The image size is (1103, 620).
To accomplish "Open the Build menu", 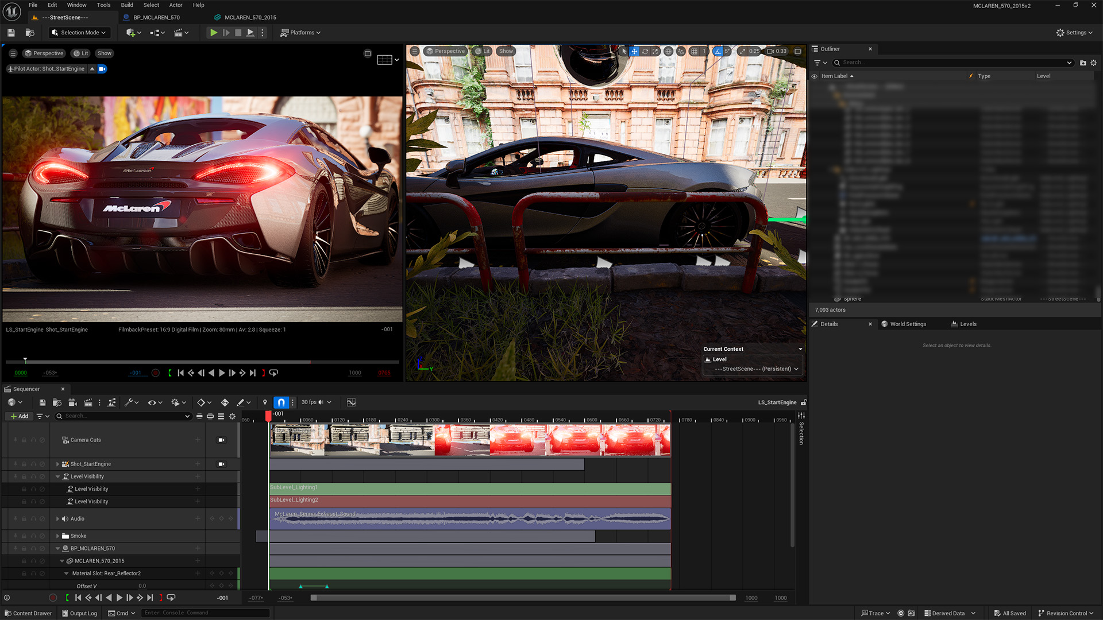I will pyautogui.click(x=127, y=5).
